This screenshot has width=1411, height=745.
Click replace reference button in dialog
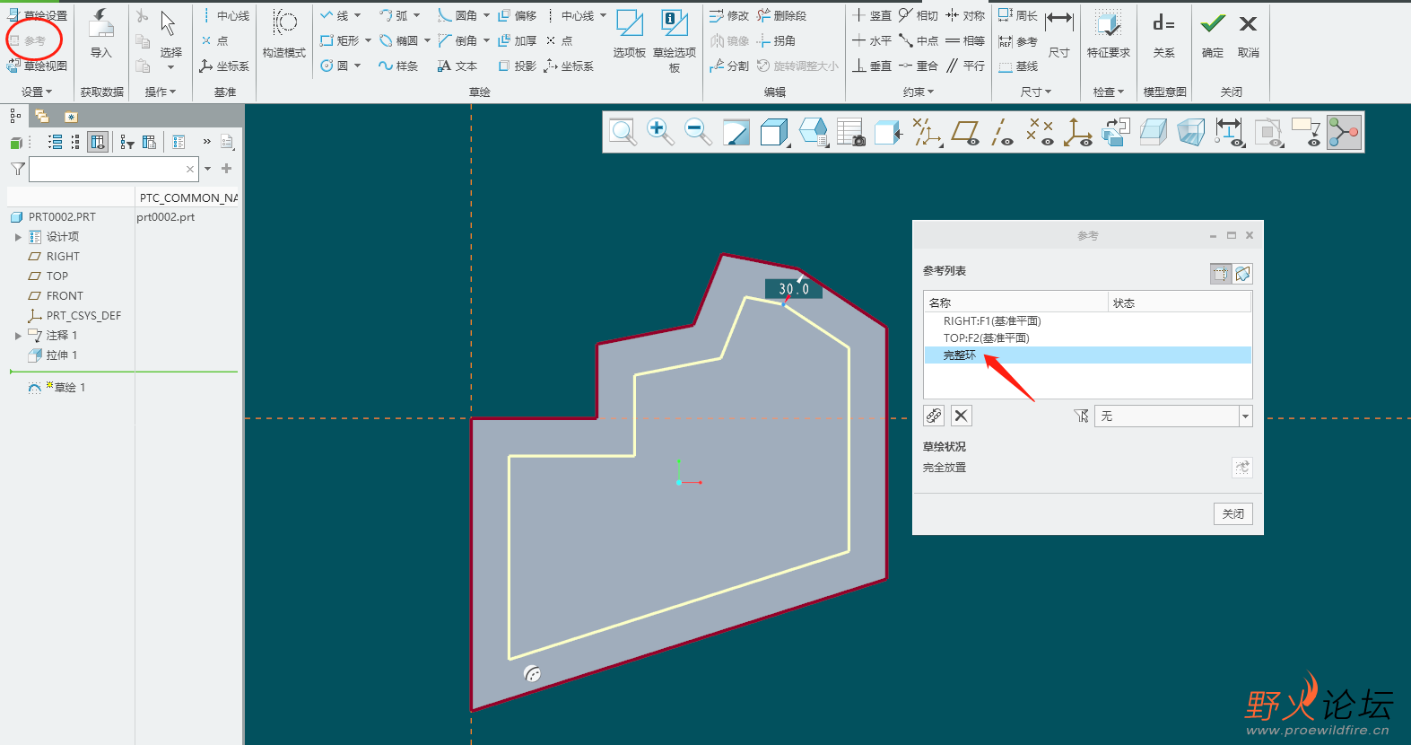click(x=934, y=416)
